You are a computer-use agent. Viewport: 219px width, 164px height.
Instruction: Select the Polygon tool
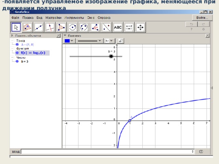click(61, 27)
